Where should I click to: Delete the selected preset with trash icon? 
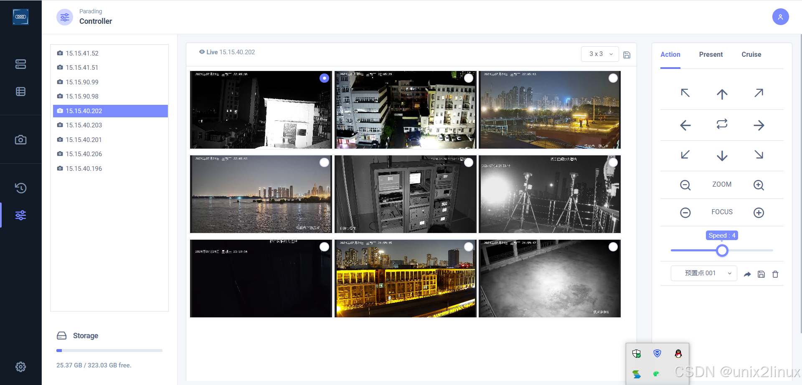point(775,274)
